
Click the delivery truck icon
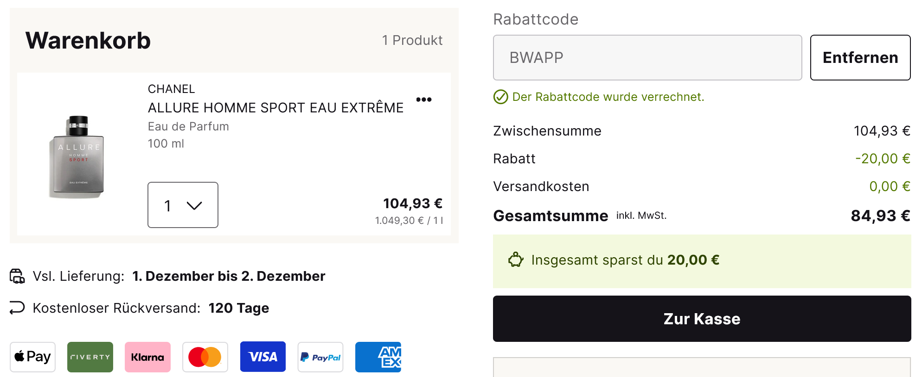pyautogui.click(x=17, y=276)
